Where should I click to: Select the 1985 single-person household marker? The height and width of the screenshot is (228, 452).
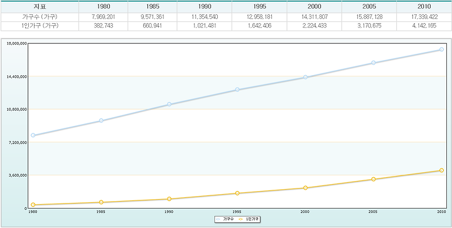[x=101, y=202]
